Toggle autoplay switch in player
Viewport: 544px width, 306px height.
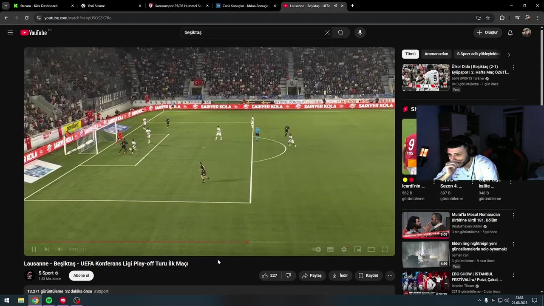coord(316,249)
